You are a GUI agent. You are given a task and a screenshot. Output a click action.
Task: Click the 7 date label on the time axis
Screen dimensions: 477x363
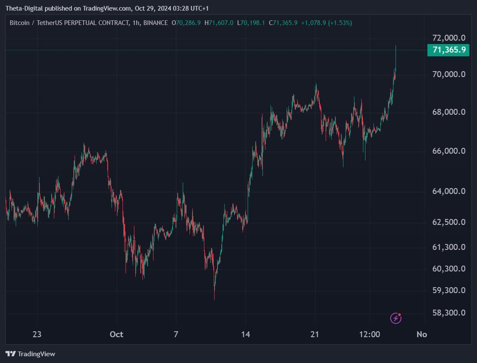pyautogui.click(x=176, y=335)
